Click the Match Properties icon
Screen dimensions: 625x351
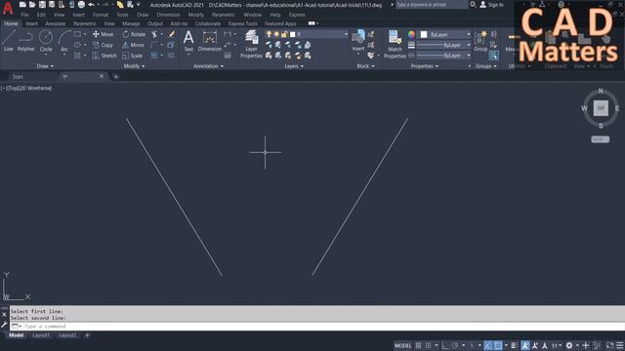pyautogui.click(x=395, y=44)
